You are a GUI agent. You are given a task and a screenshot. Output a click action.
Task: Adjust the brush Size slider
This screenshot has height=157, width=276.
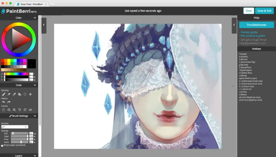coord(19,133)
